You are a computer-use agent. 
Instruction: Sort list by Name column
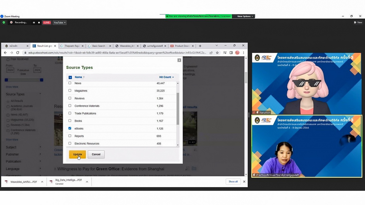click(x=79, y=77)
